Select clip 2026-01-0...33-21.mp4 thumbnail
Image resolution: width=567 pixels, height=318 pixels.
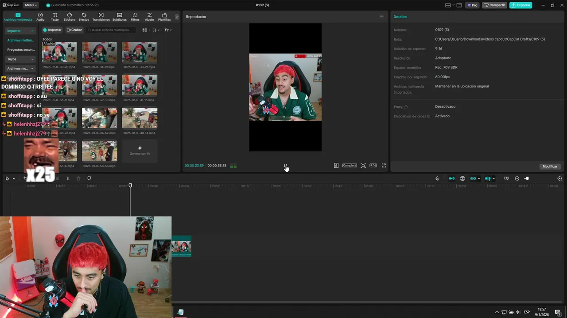[140, 53]
